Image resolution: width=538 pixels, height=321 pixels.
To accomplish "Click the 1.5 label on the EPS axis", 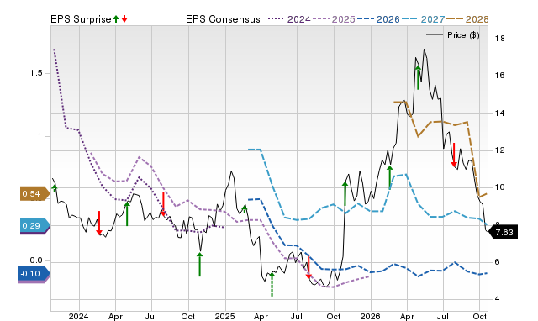I will 36,73.
